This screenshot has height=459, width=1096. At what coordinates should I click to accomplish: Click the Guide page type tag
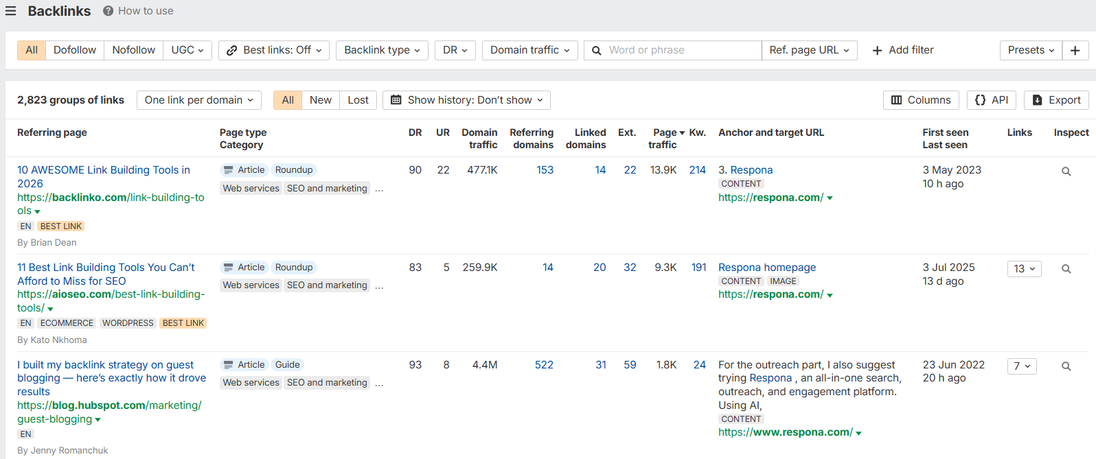coord(288,365)
